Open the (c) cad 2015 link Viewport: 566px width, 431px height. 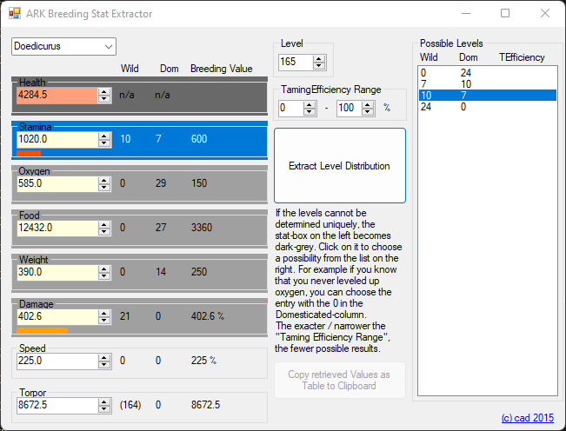point(528,418)
